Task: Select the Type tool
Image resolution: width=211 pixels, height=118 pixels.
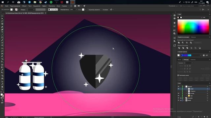Action: (x=2, y=32)
